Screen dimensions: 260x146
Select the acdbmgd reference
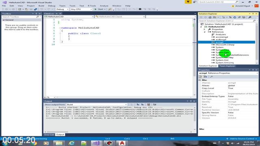[x=221, y=40]
